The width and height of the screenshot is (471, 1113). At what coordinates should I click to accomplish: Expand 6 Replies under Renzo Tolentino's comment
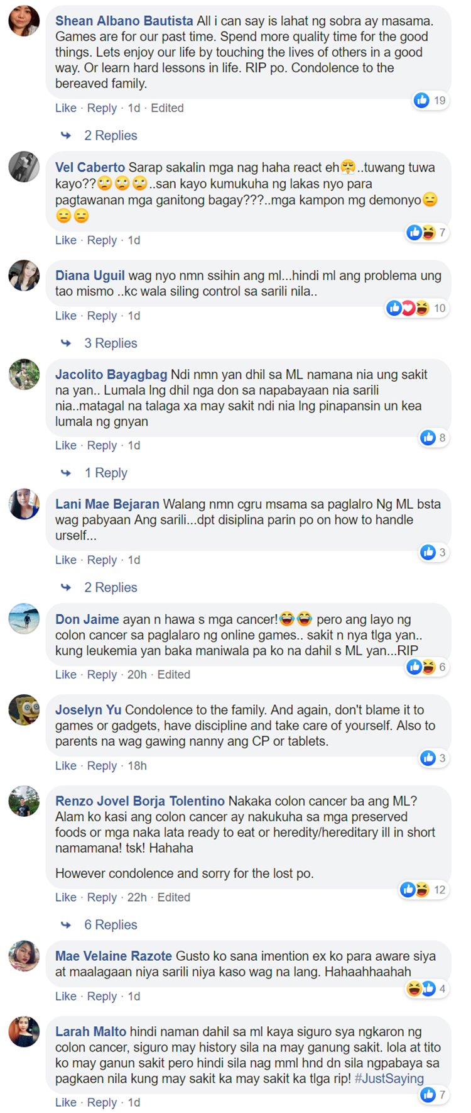[x=111, y=924]
